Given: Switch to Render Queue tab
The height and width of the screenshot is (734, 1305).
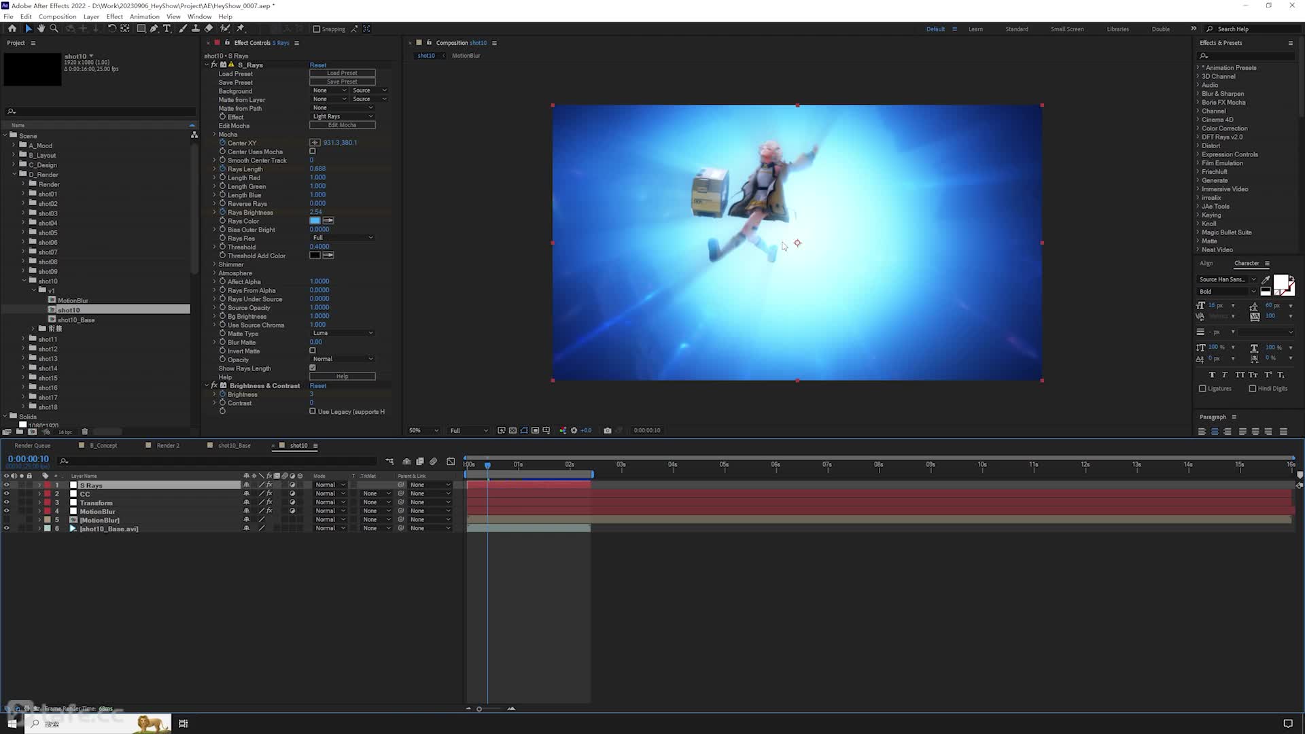Looking at the screenshot, I should 33,446.
